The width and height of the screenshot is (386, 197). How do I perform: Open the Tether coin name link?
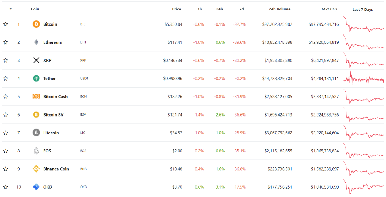click(49, 78)
